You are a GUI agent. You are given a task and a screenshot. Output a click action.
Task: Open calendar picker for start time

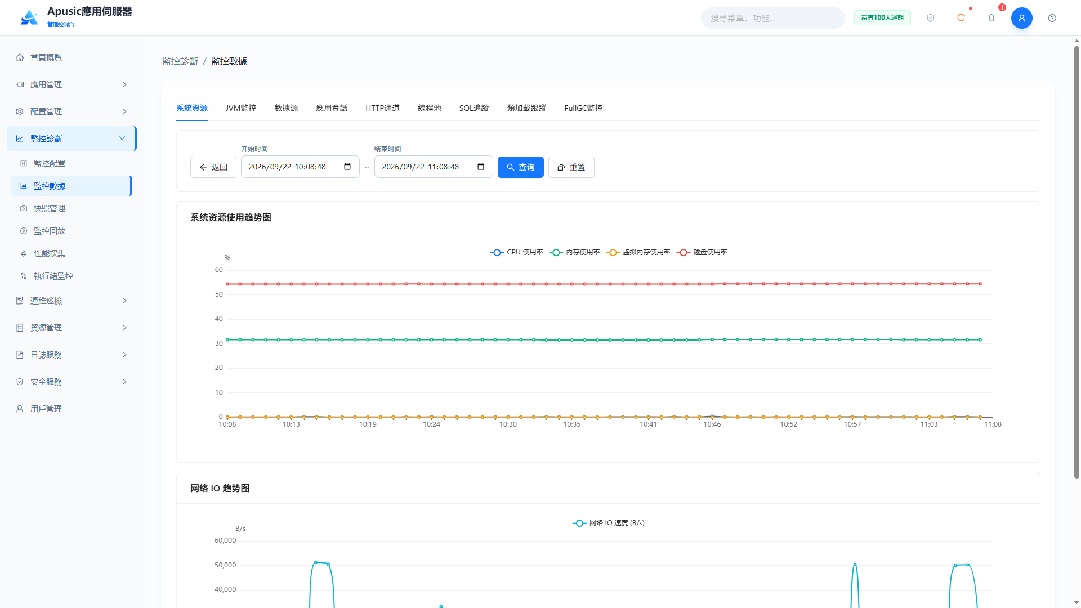[x=347, y=167]
